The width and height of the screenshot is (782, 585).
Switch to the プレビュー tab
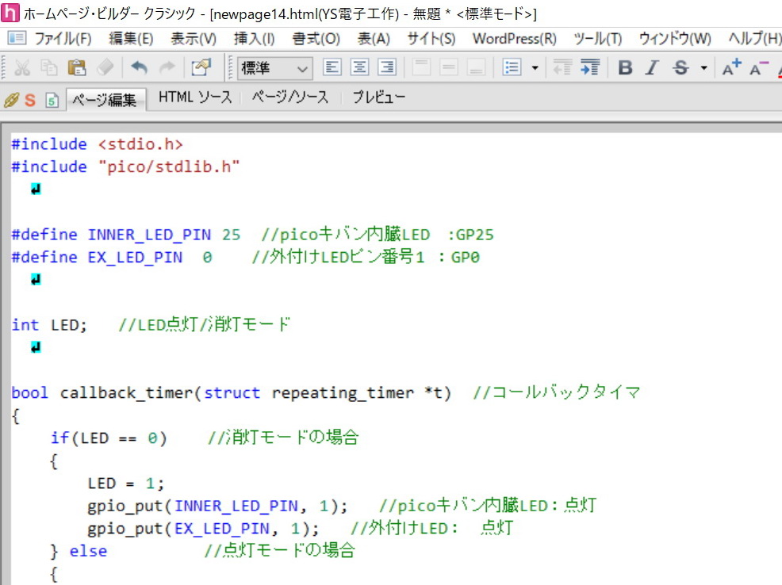pos(378,97)
